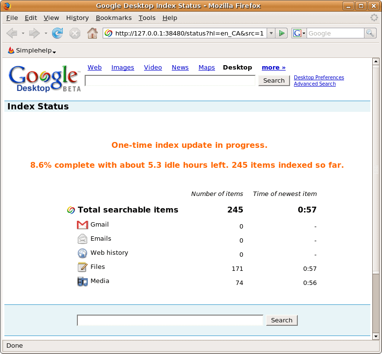Screen dimensions: 382x354
Task: Click the scrollbar up arrow
Action: pyautogui.click(x=376, y=61)
